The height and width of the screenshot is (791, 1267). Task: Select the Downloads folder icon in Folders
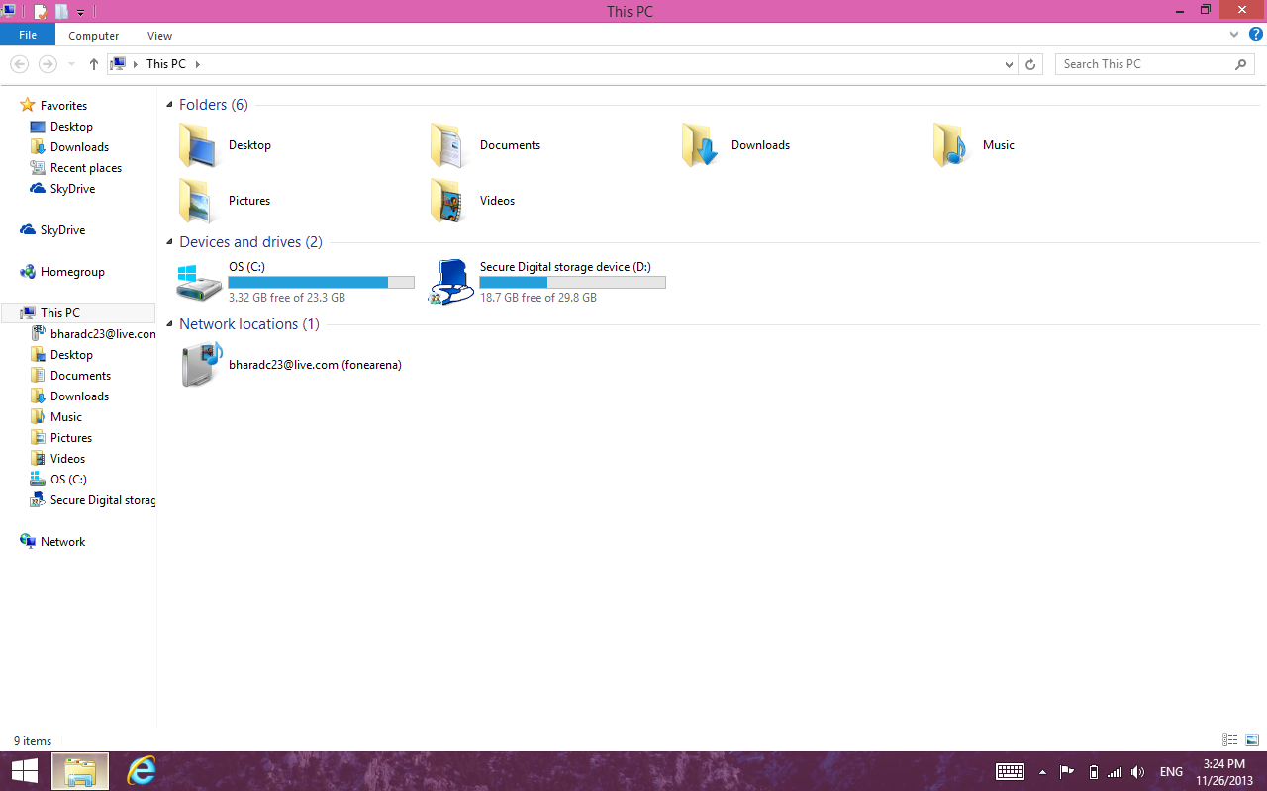[701, 145]
